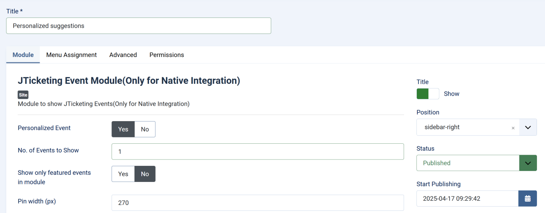Focus the No. of Events to Show field
Image resolution: width=545 pixels, height=213 pixels.
click(x=257, y=151)
